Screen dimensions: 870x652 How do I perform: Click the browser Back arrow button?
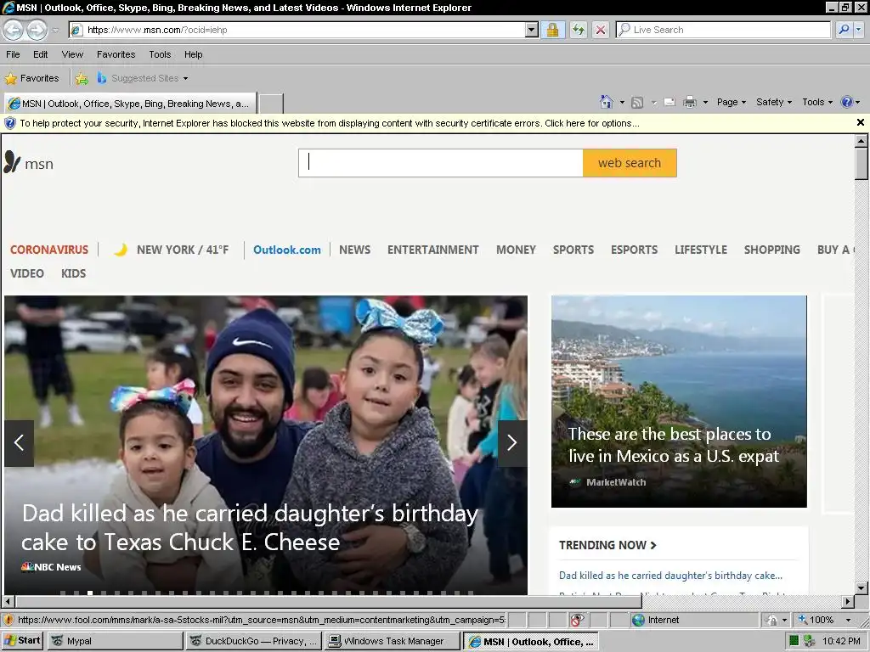(14, 30)
